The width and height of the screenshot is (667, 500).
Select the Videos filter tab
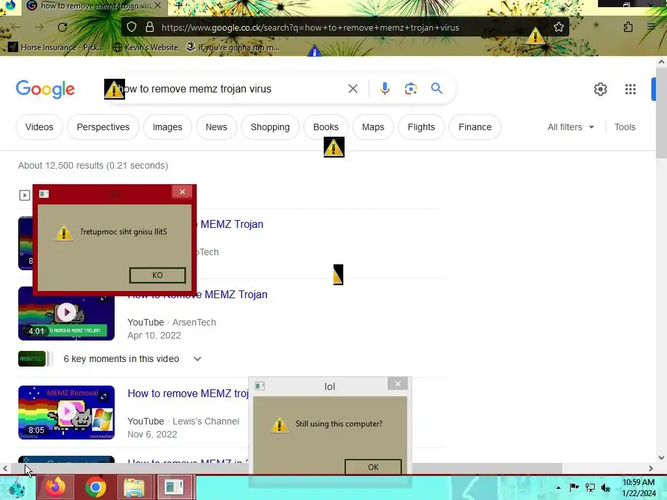(39, 127)
